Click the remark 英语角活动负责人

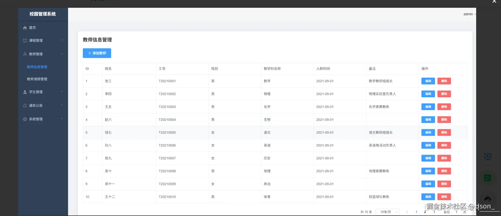click(x=382, y=145)
